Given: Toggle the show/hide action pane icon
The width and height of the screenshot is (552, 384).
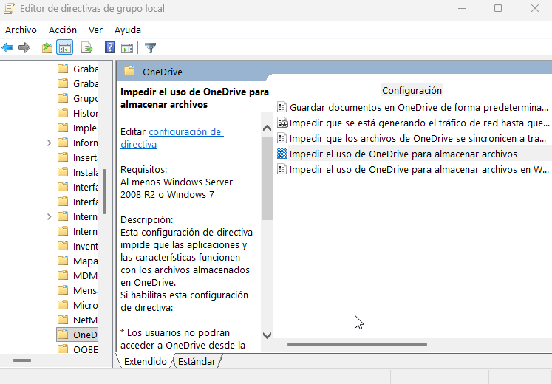Looking at the screenshot, I should tap(127, 48).
